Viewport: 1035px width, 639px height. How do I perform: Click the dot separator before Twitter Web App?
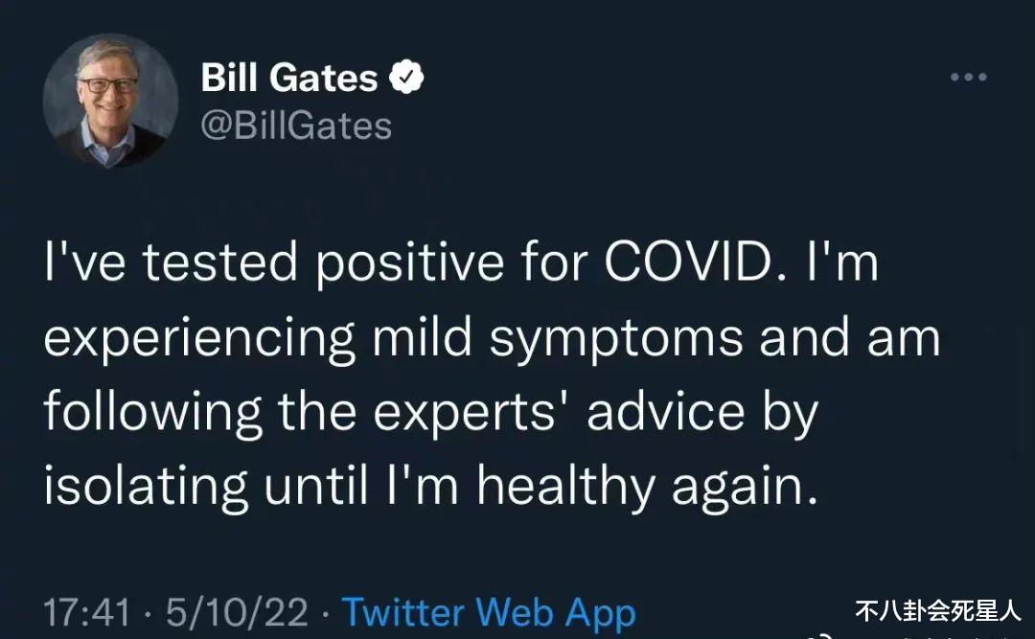(x=326, y=612)
